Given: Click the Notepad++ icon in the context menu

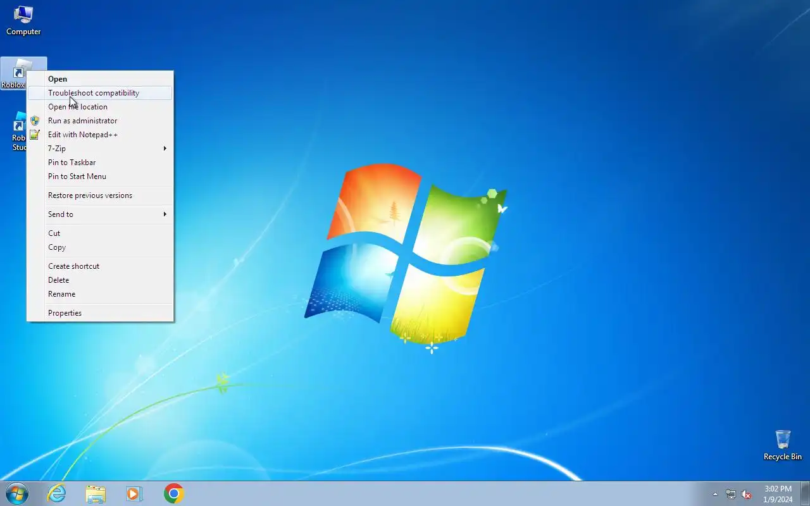Looking at the screenshot, I should pyautogui.click(x=35, y=135).
